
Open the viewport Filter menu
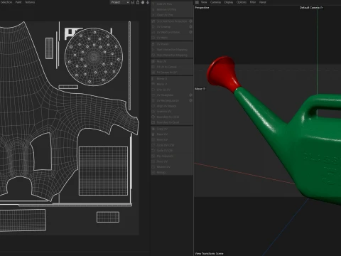(x=253, y=2)
